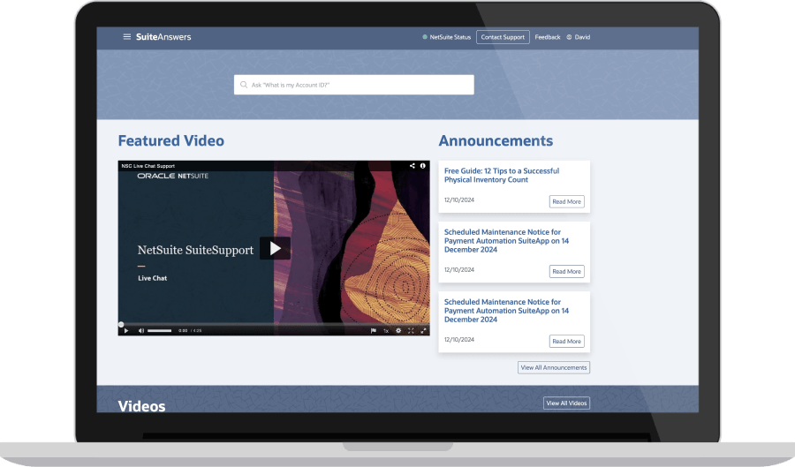Click the Contact Support button
The height and width of the screenshot is (467, 795).
coord(503,37)
